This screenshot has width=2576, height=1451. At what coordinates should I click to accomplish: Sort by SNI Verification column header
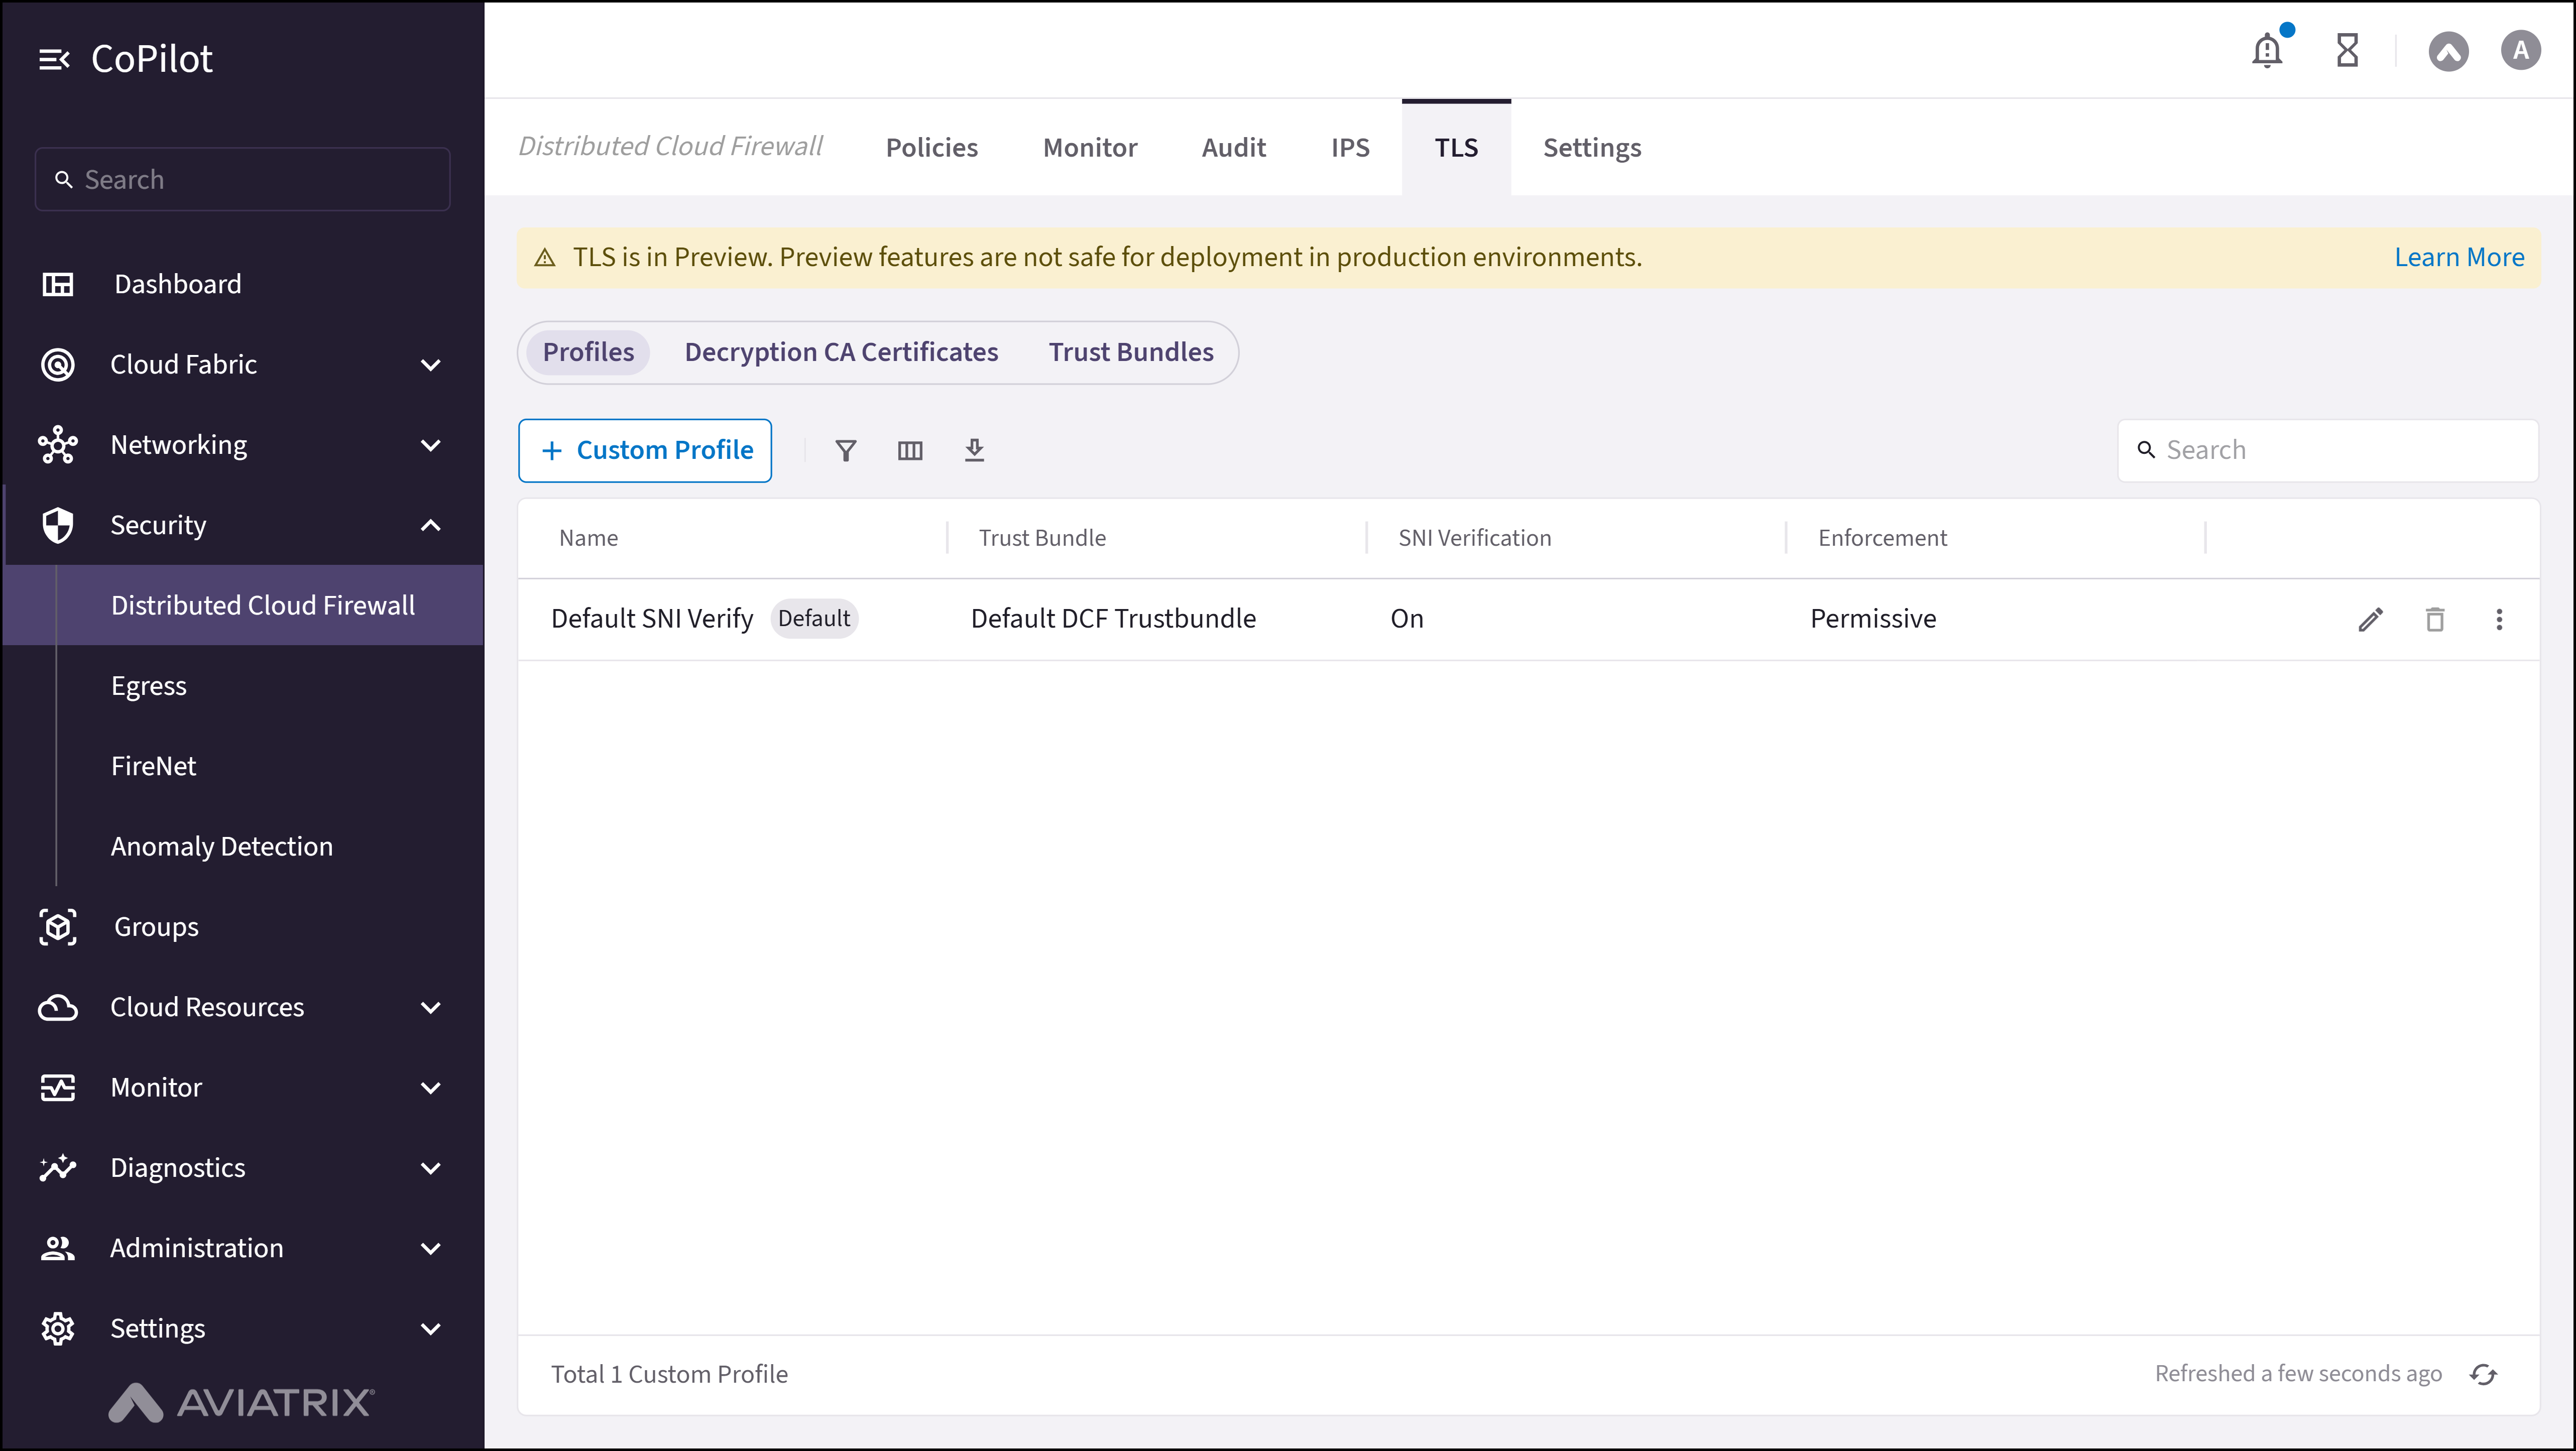point(1474,539)
